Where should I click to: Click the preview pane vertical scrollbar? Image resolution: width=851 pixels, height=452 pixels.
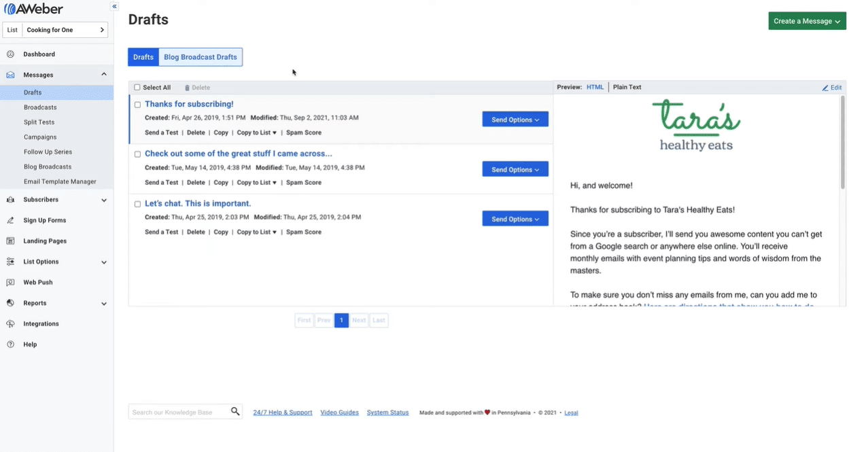click(843, 143)
